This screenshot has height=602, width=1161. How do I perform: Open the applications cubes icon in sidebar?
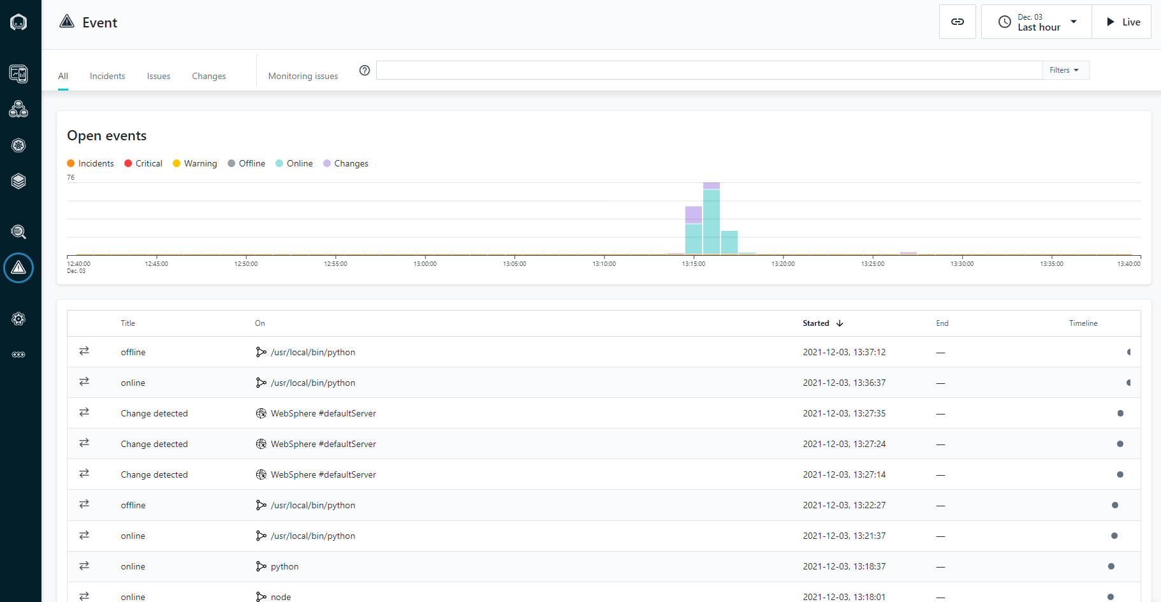[x=18, y=109]
